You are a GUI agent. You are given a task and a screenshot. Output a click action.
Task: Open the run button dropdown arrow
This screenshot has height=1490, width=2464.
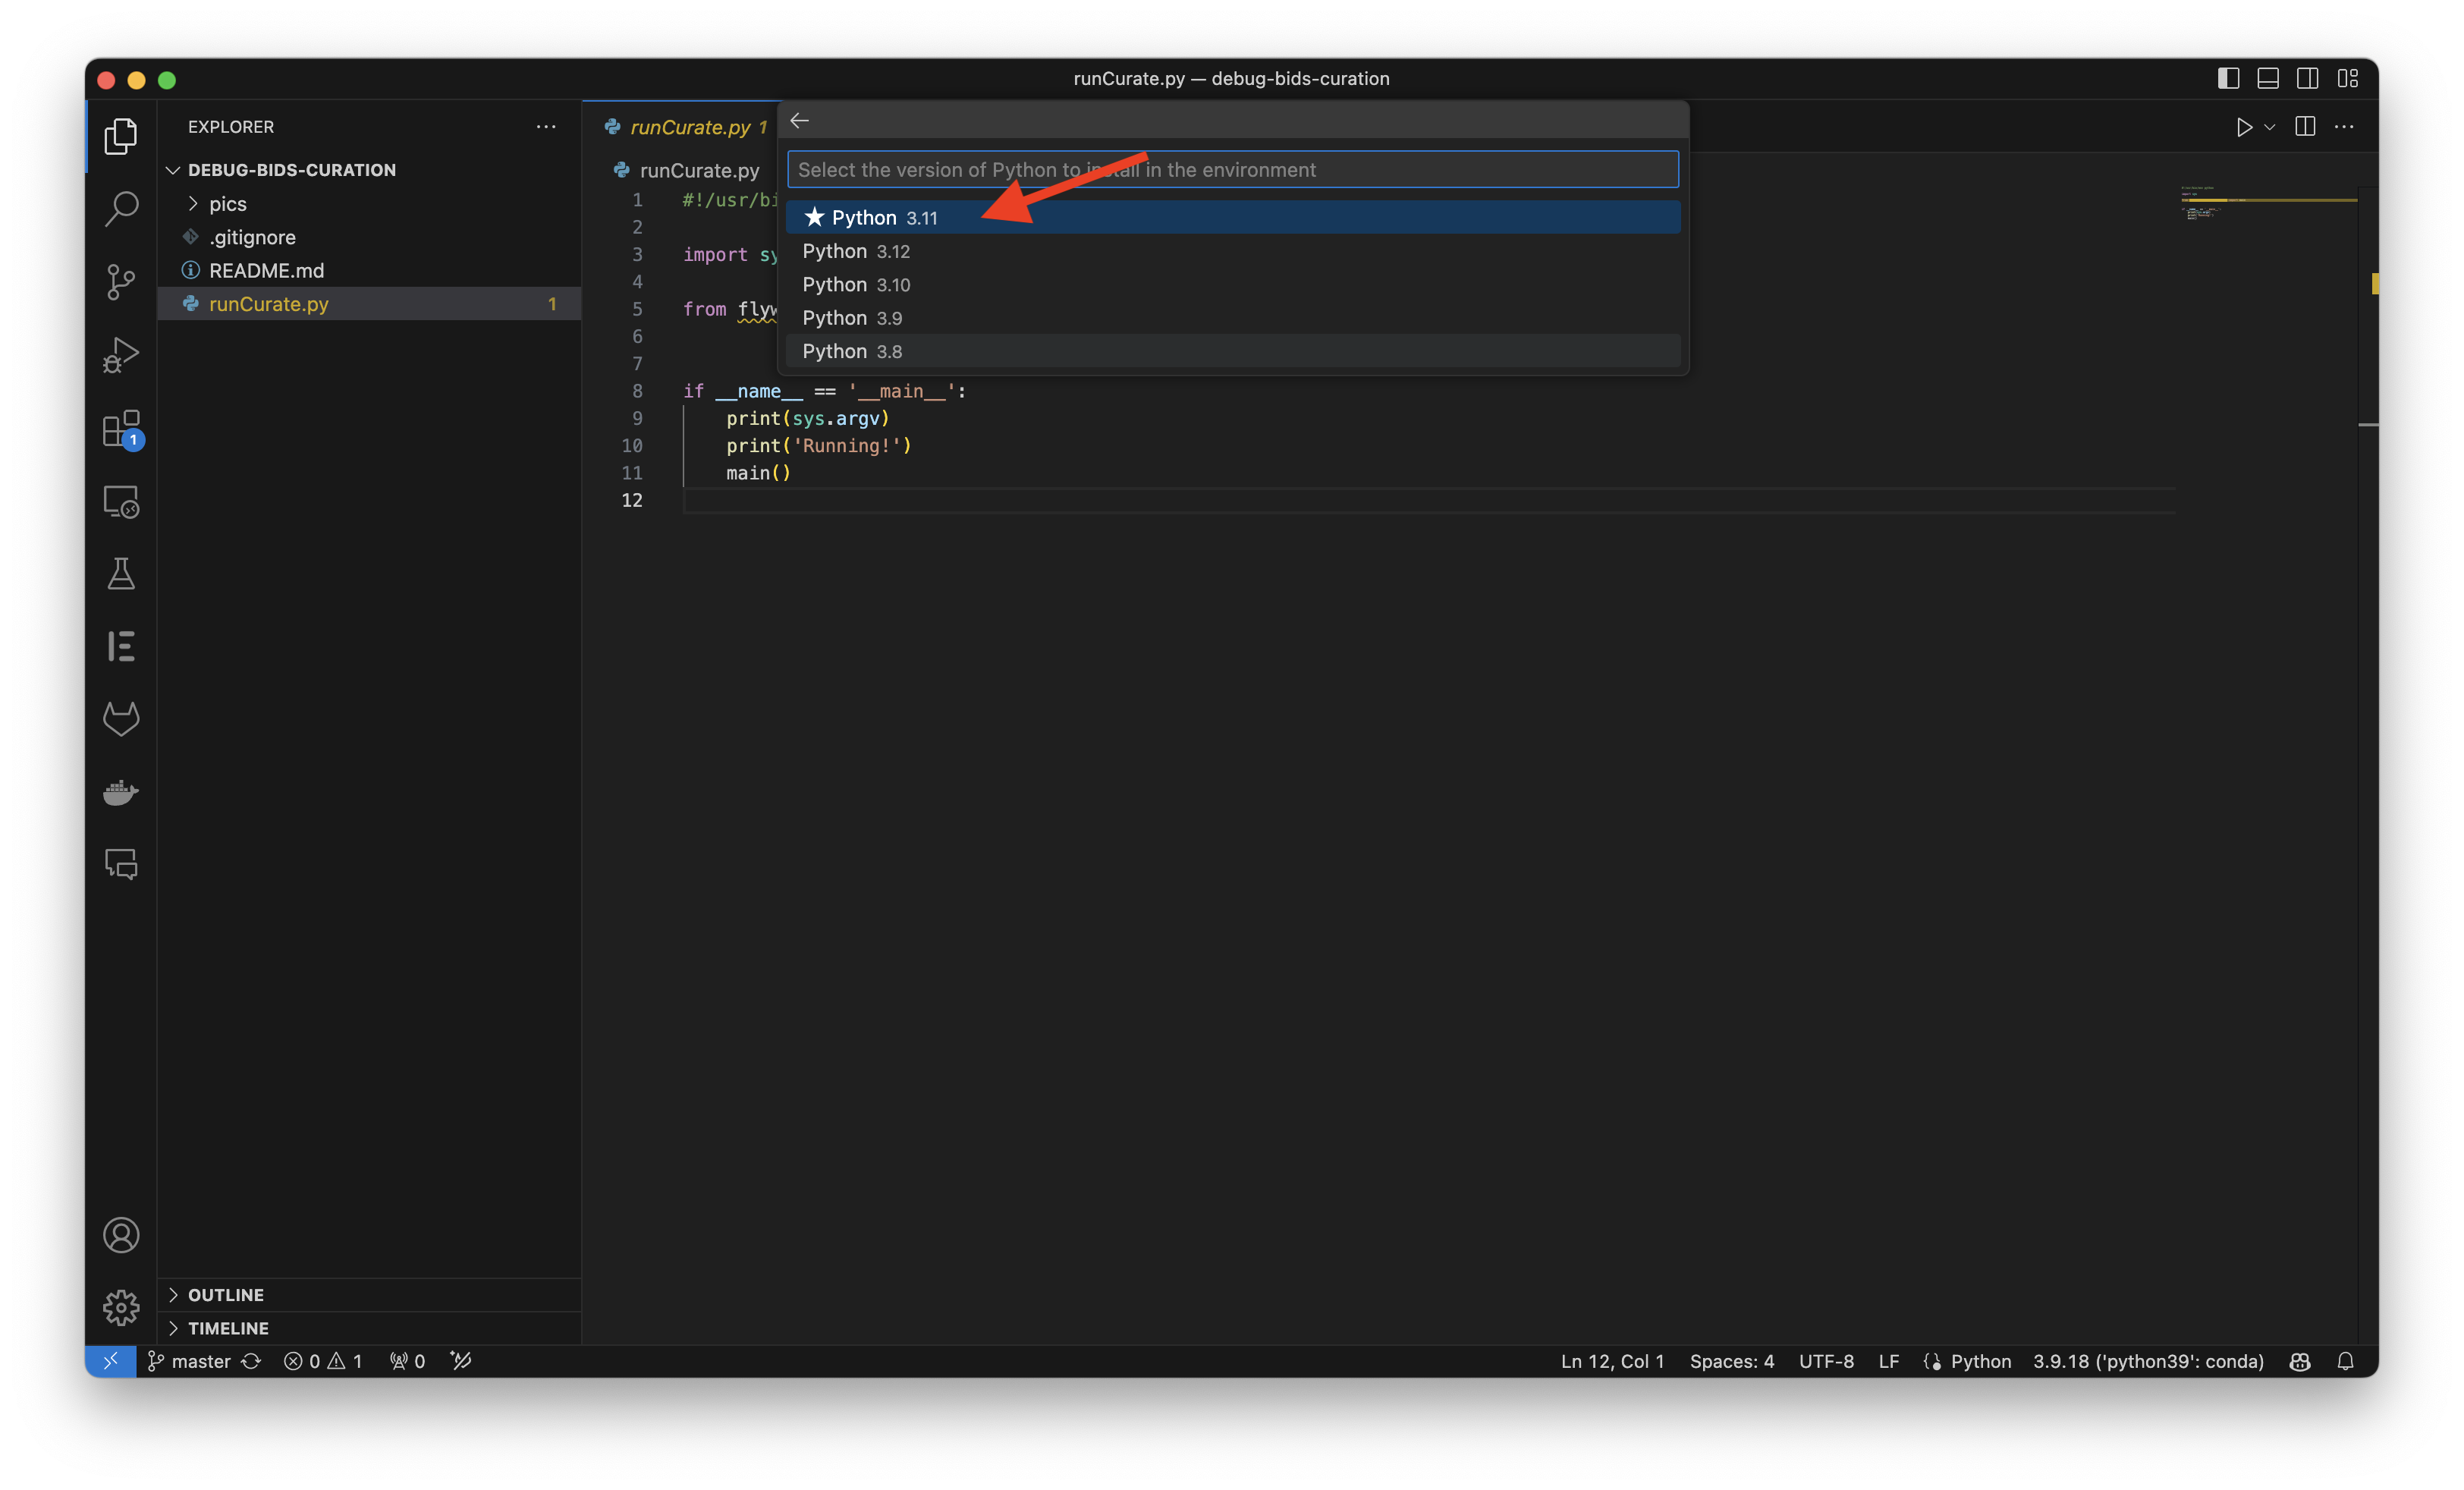coord(2270,127)
